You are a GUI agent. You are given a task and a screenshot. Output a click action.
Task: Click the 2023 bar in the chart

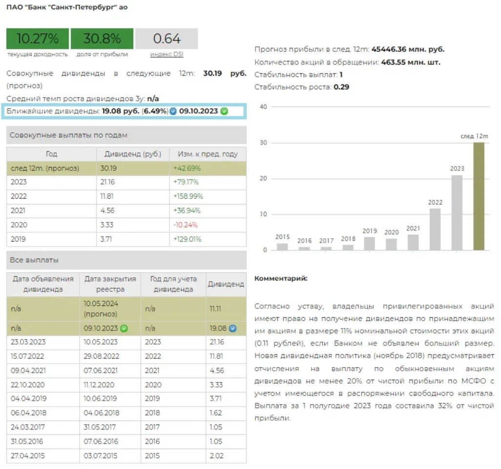[x=457, y=213]
